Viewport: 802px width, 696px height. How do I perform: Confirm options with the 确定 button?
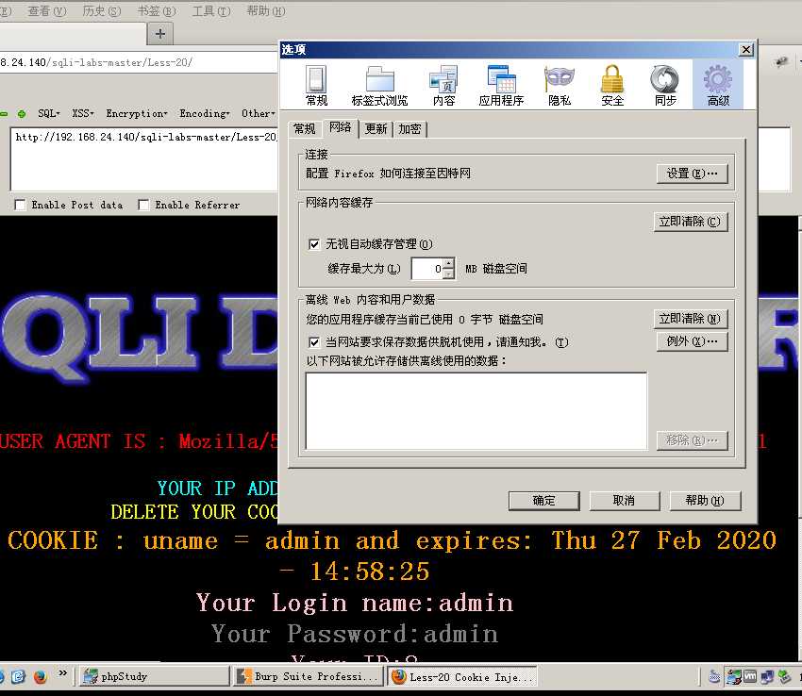tap(543, 501)
